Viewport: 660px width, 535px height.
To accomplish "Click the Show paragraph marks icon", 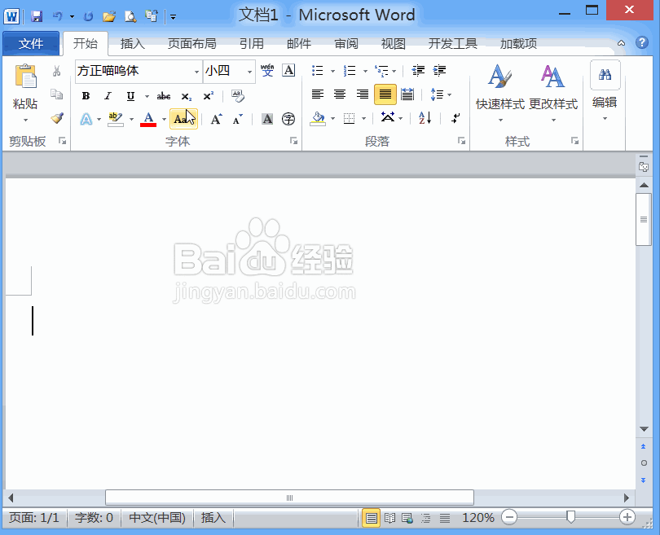I will [x=455, y=118].
